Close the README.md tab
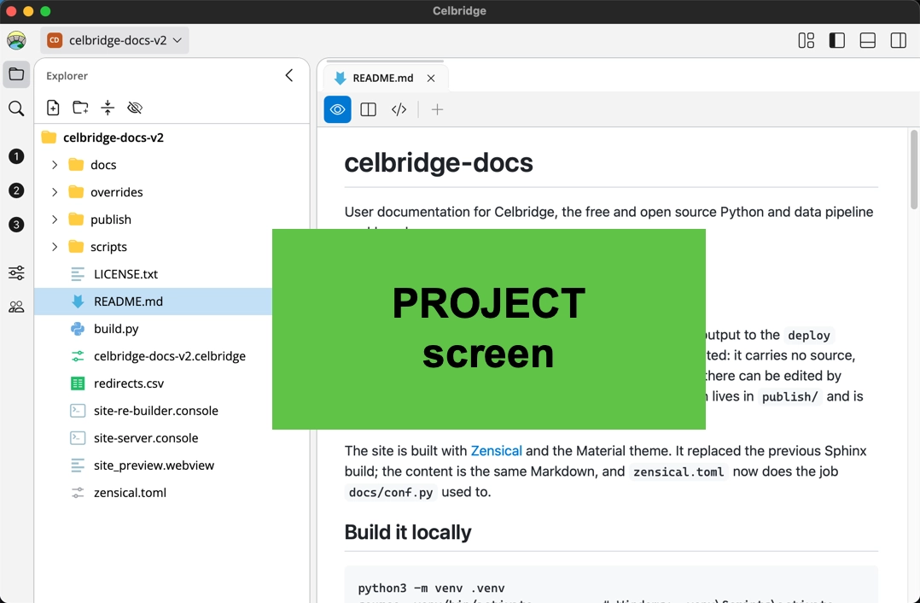Viewport: 920px width, 603px height. [x=431, y=78]
